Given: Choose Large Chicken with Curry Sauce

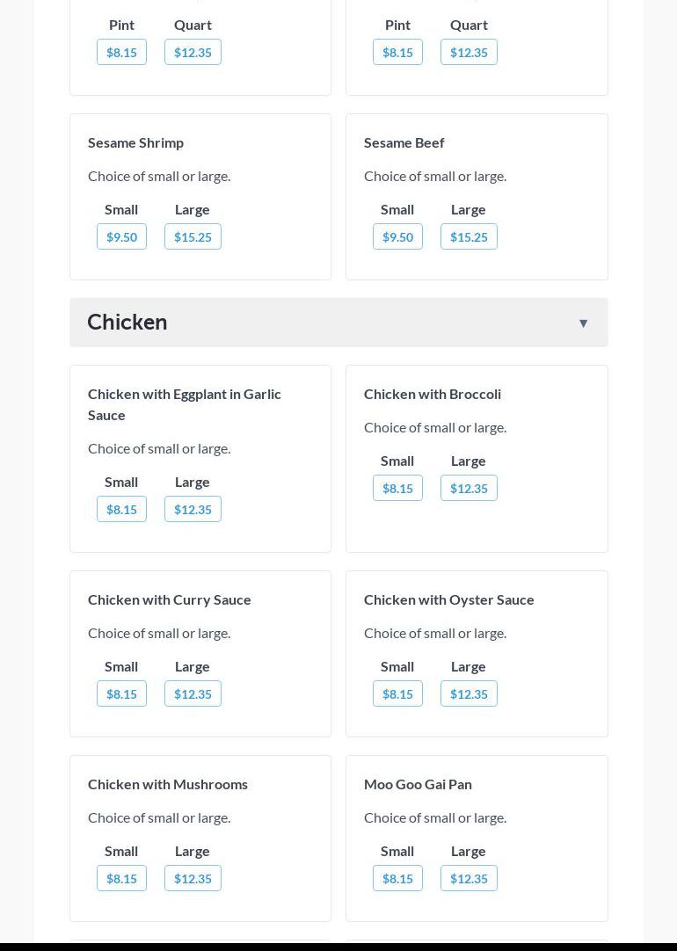Looking at the screenshot, I should (193, 694).
